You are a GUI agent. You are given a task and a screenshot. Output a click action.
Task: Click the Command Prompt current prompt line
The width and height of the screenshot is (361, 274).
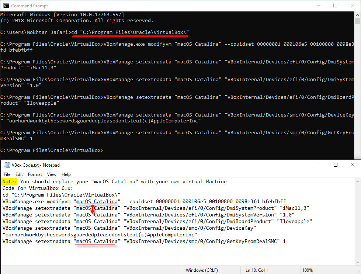52,150
